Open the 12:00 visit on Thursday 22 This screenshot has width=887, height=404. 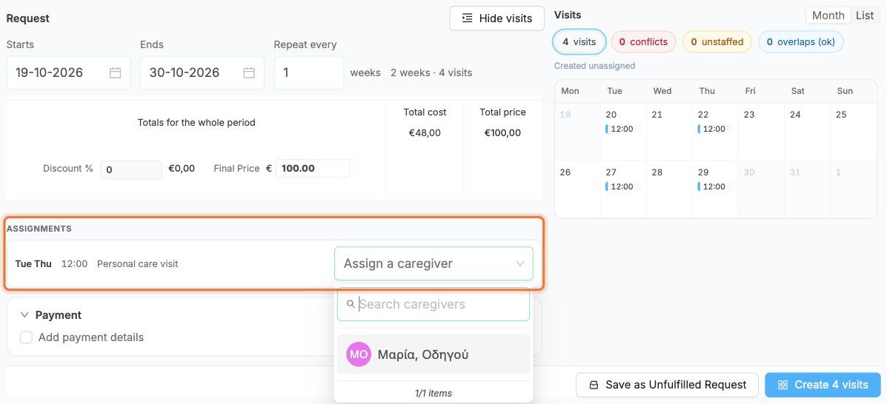714,129
